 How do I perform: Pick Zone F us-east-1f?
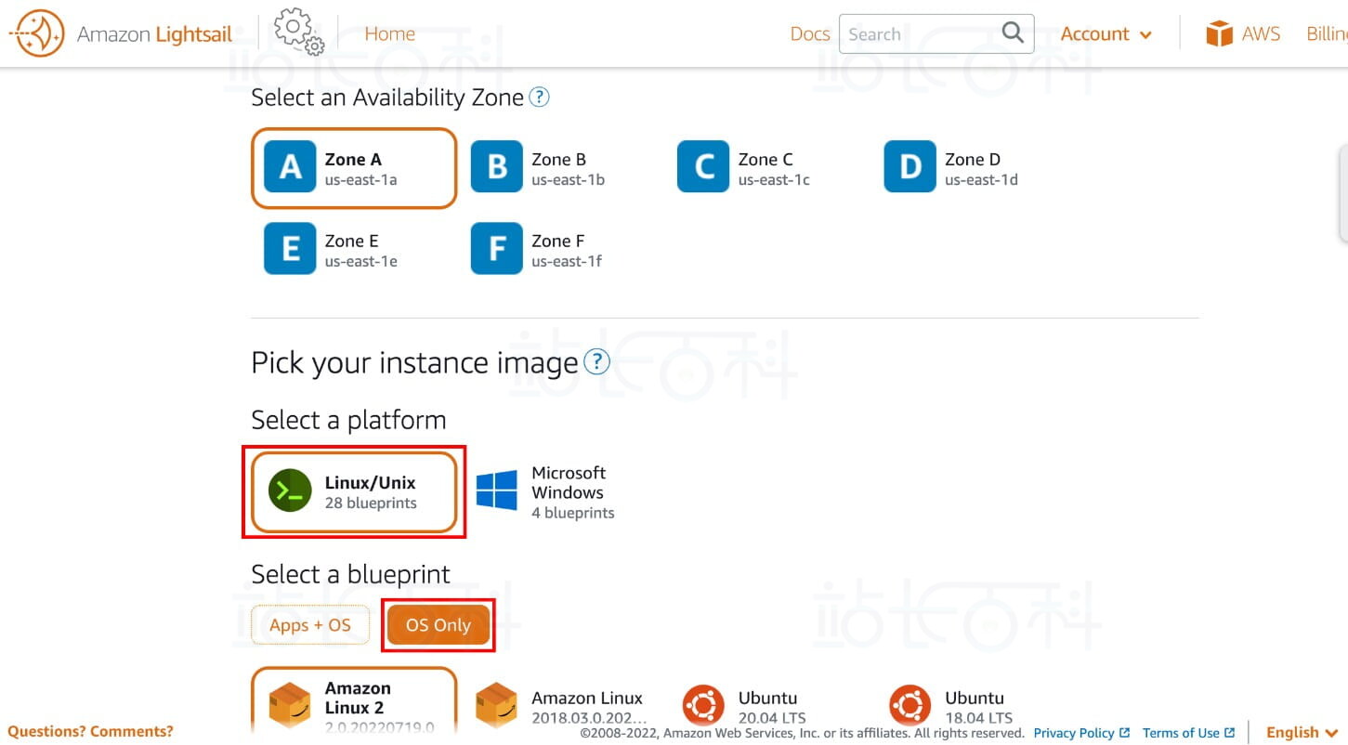pos(539,249)
